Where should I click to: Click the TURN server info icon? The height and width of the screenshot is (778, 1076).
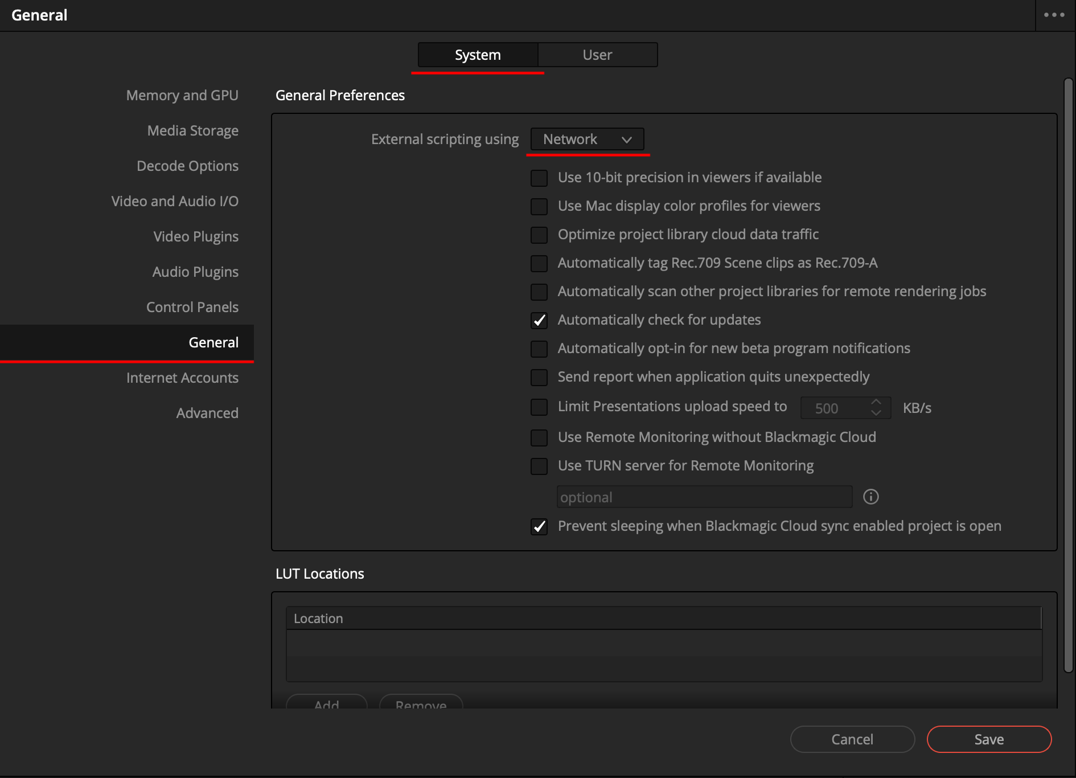pyautogui.click(x=870, y=497)
